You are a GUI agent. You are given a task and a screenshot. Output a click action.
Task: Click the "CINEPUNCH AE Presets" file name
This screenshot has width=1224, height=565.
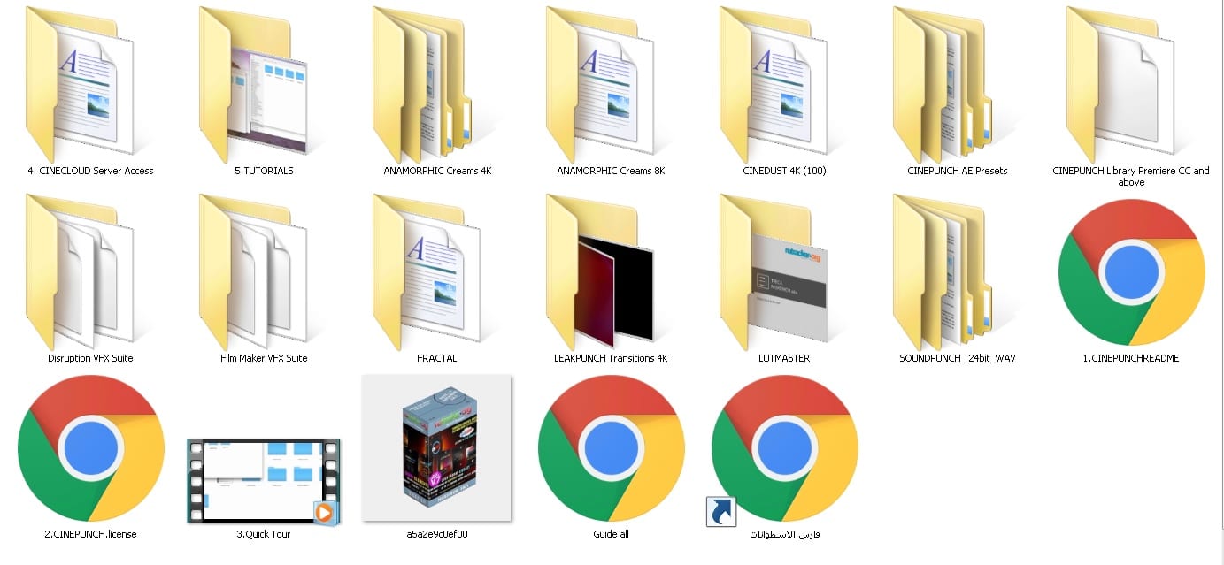pos(958,171)
